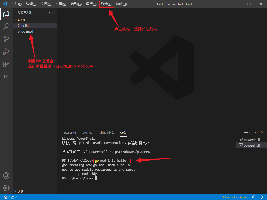The image size is (267, 200).
Task: Switch to the OUTPUT tab
Action: [88, 133]
